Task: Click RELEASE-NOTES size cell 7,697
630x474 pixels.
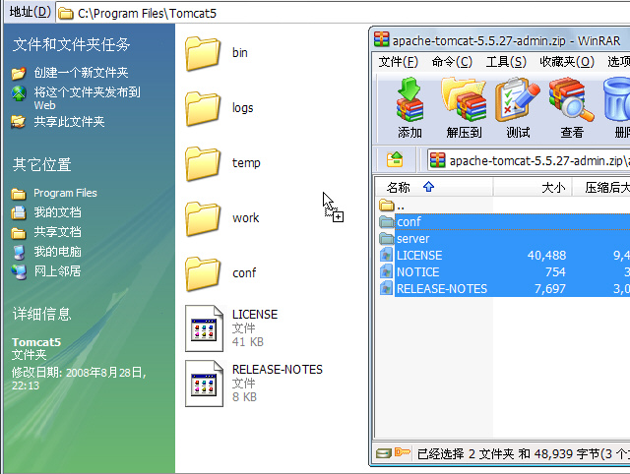Action: (x=549, y=289)
